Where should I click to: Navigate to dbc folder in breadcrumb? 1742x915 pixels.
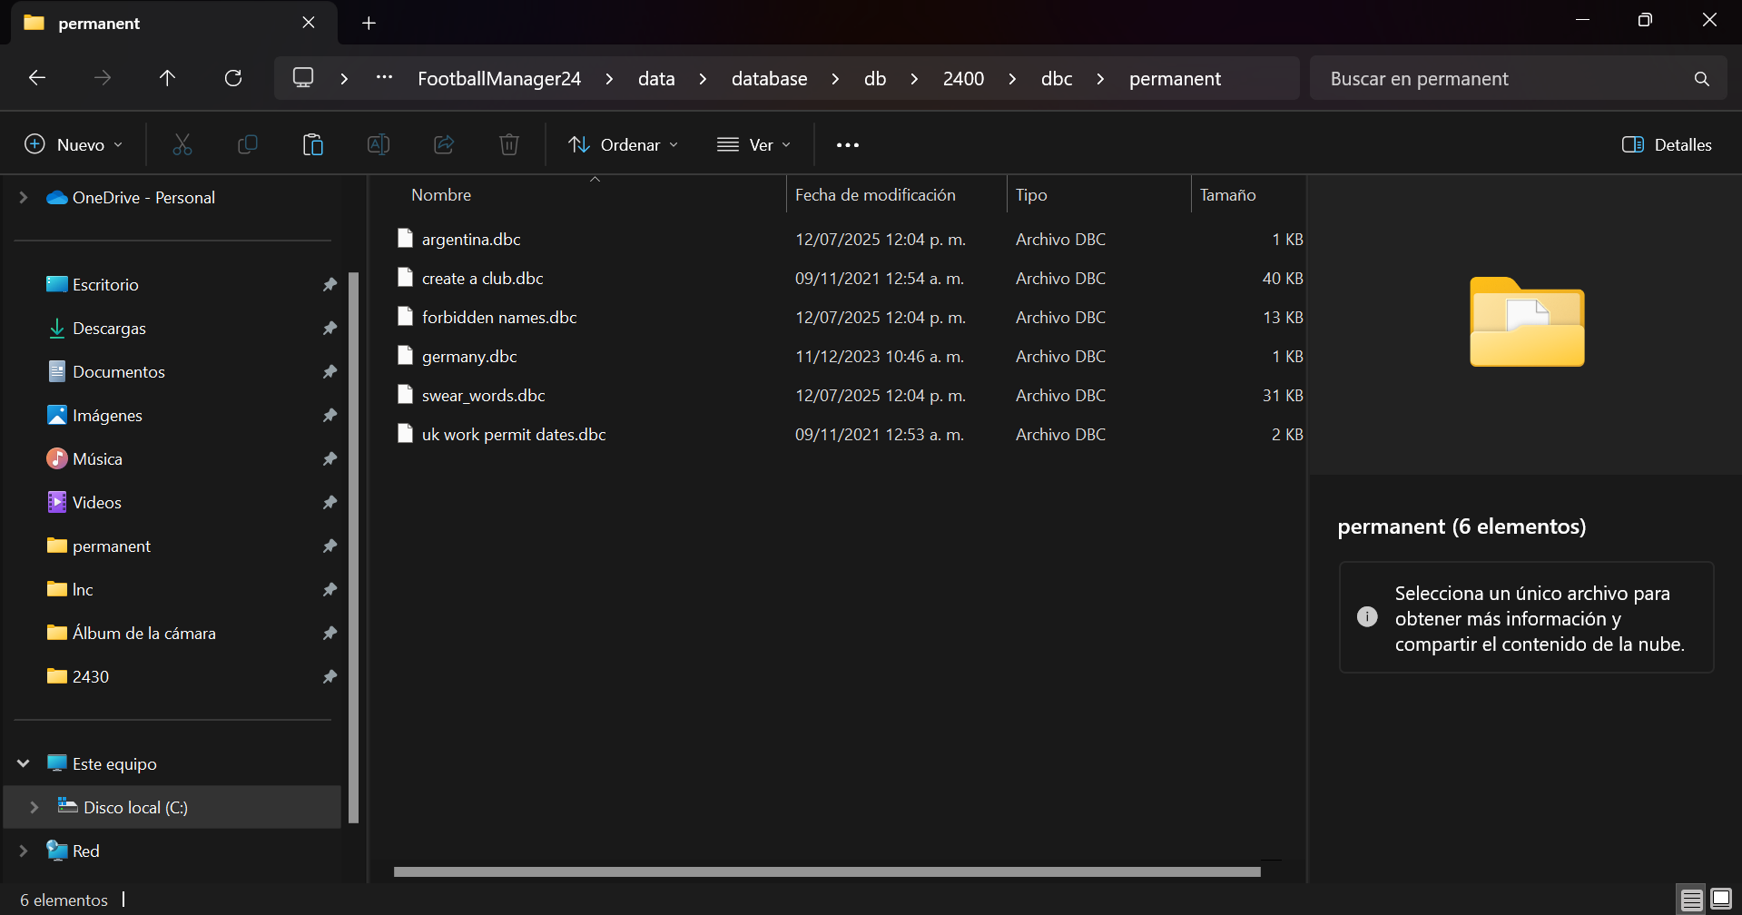1057,79
